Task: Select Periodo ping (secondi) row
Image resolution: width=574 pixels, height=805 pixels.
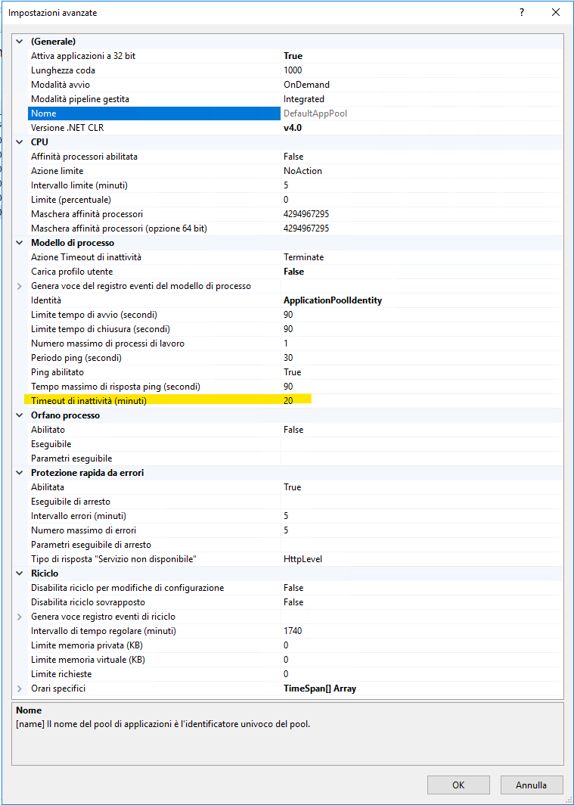Action: click(x=294, y=358)
